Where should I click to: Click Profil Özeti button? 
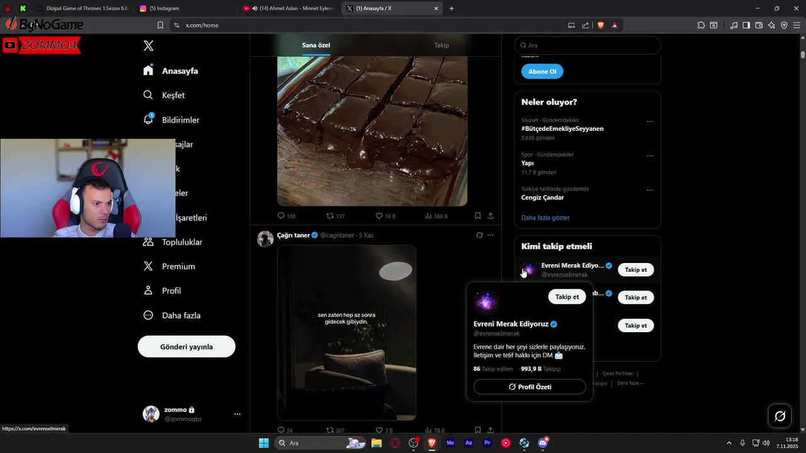click(530, 387)
